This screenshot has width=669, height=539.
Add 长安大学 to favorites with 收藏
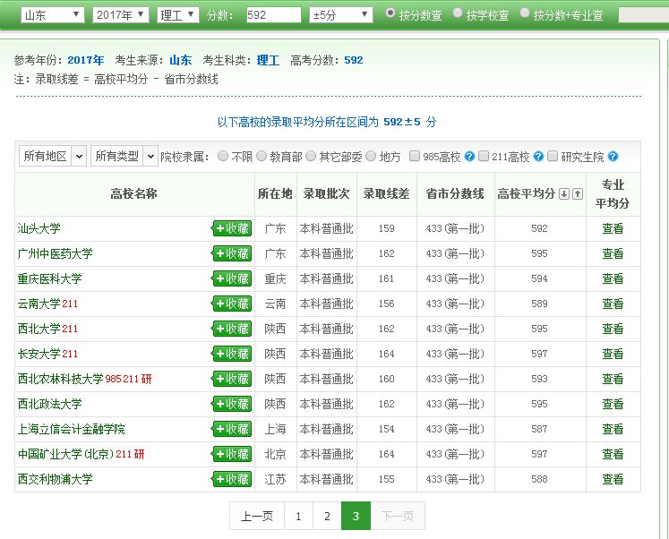click(232, 354)
